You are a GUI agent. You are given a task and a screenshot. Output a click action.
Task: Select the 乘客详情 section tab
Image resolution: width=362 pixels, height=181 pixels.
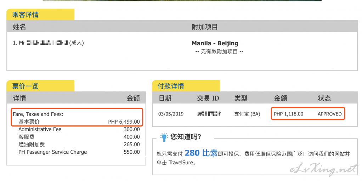coord(40,15)
